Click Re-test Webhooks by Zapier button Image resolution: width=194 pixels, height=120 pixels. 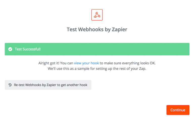click(48, 85)
